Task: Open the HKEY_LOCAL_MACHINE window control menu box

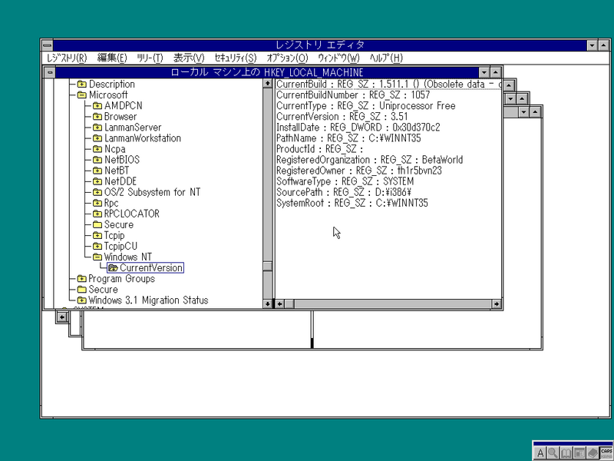Action: point(50,72)
